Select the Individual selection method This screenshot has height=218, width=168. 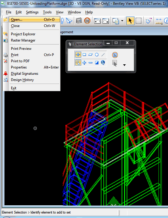pyautogui.click(x=78, y=55)
